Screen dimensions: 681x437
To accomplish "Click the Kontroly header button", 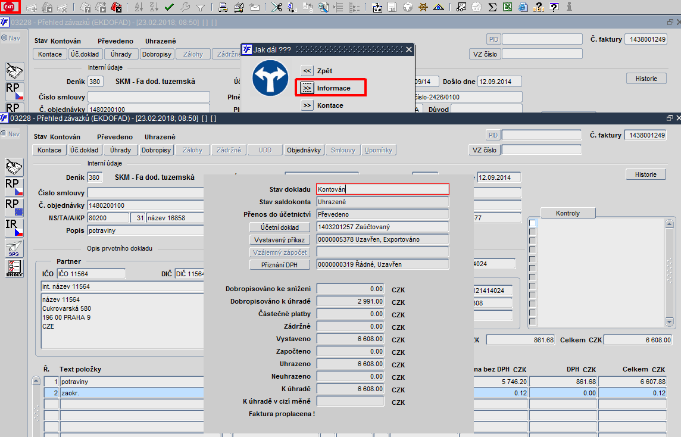I will click(x=568, y=213).
